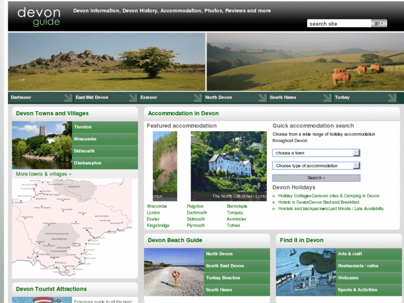Open 'Choose type of accommodation' dropdown
The height and width of the screenshot is (303, 404).
(316, 166)
